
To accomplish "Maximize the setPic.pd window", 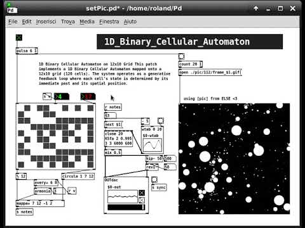I will [280, 8].
